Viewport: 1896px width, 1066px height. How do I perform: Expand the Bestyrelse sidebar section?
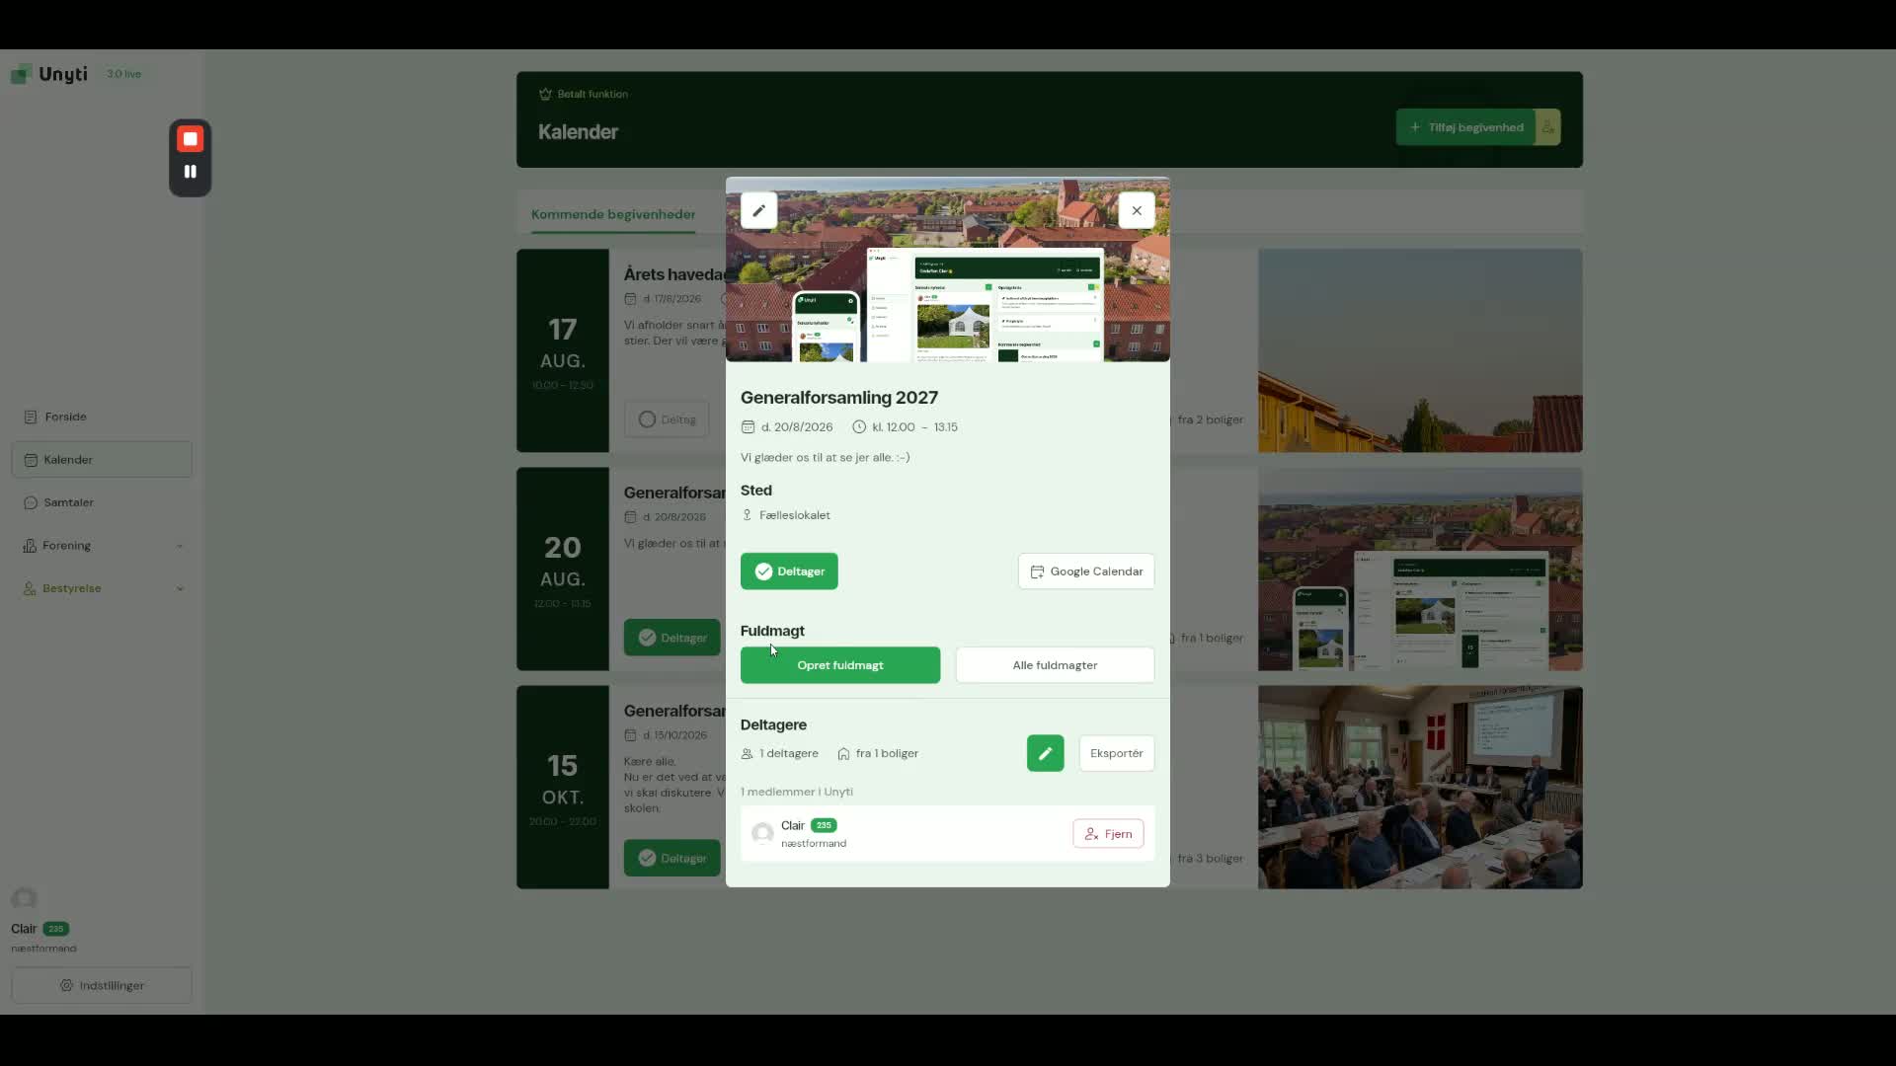coord(102,588)
